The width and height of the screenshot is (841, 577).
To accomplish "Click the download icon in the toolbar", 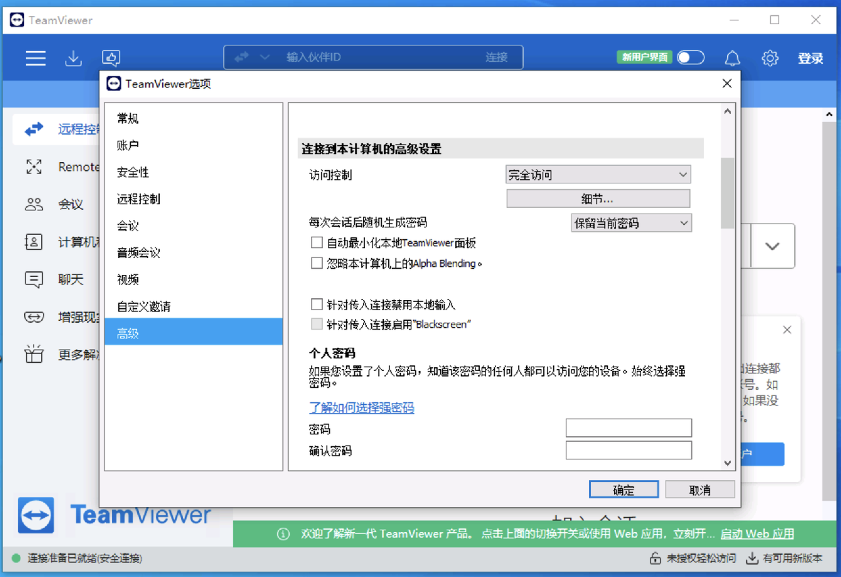I will [x=74, y=58].
